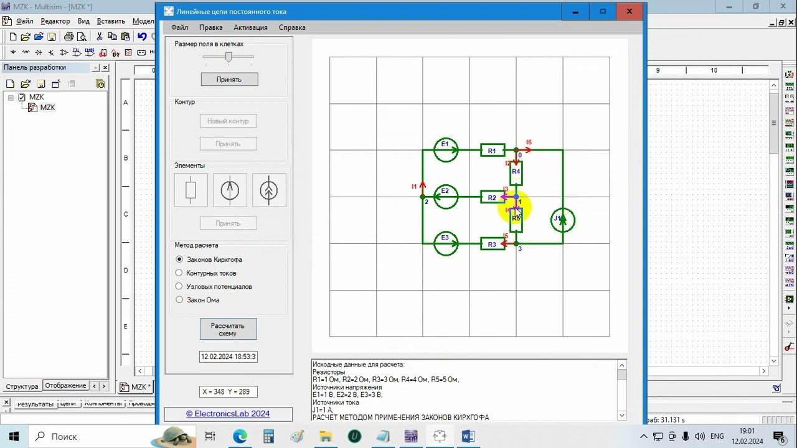Click the Paste clipboard icon in Multisim
This screenshot has width=797, height=448.
(x=125, y=37)
